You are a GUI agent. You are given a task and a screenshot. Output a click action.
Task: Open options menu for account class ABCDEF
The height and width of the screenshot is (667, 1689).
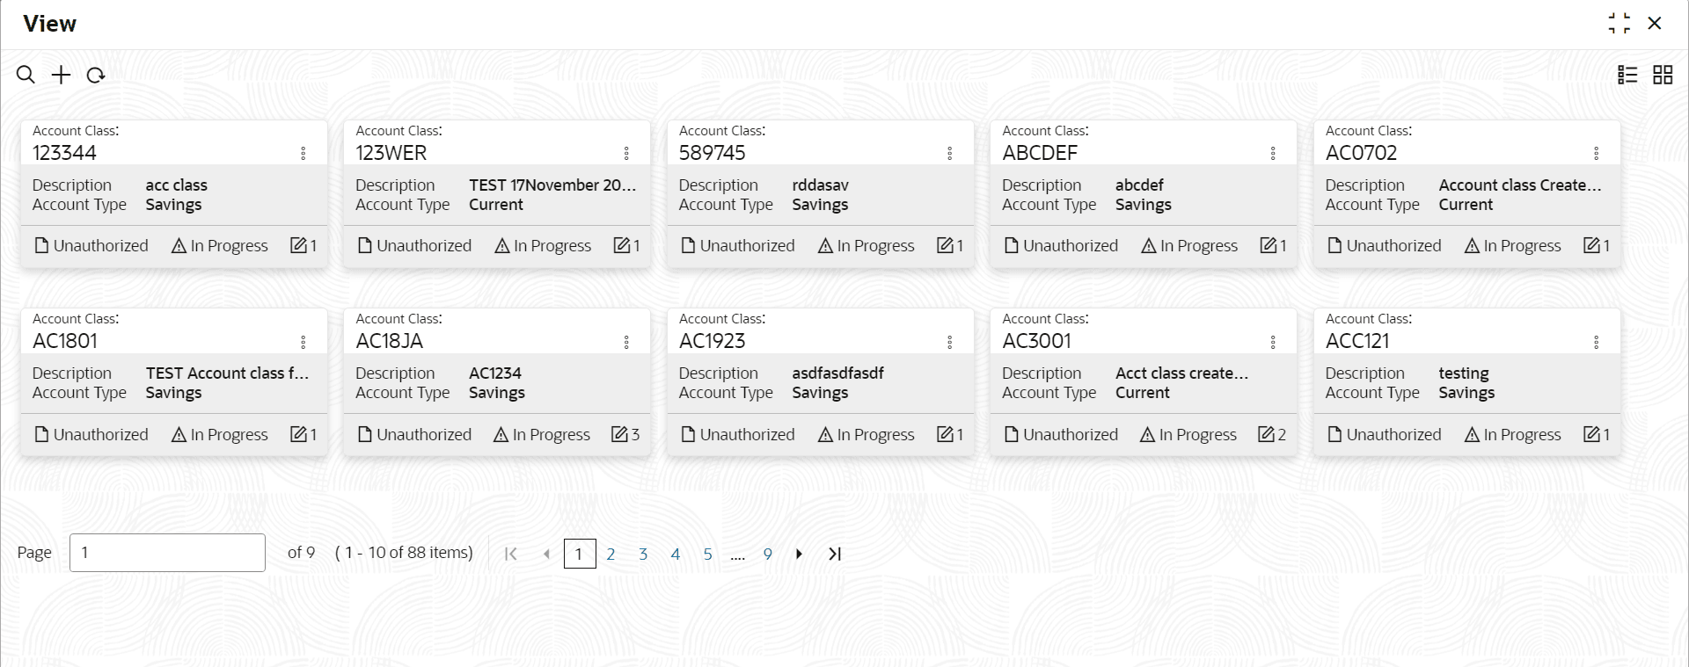tap(1273, 154)
